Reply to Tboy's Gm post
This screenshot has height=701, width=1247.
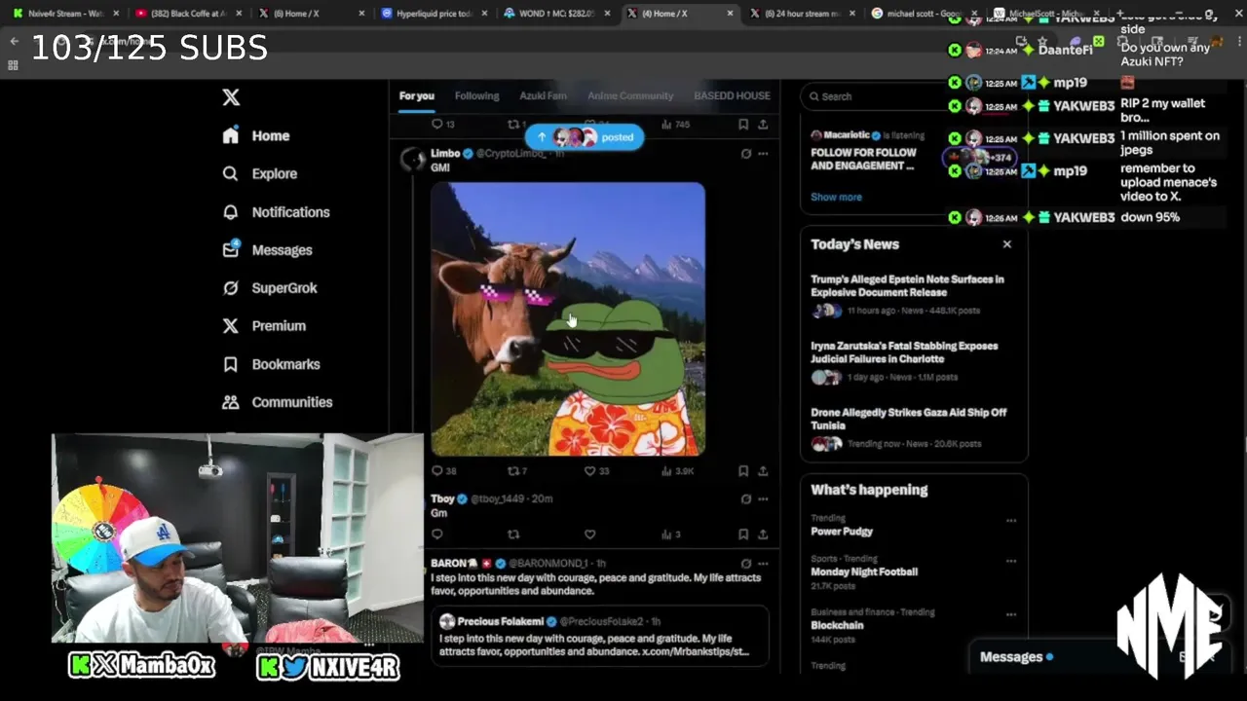pos(436,535)
